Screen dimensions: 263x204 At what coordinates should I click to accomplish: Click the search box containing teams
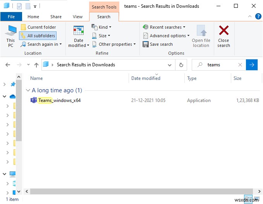pyautogui.click(x=218, y=65)
